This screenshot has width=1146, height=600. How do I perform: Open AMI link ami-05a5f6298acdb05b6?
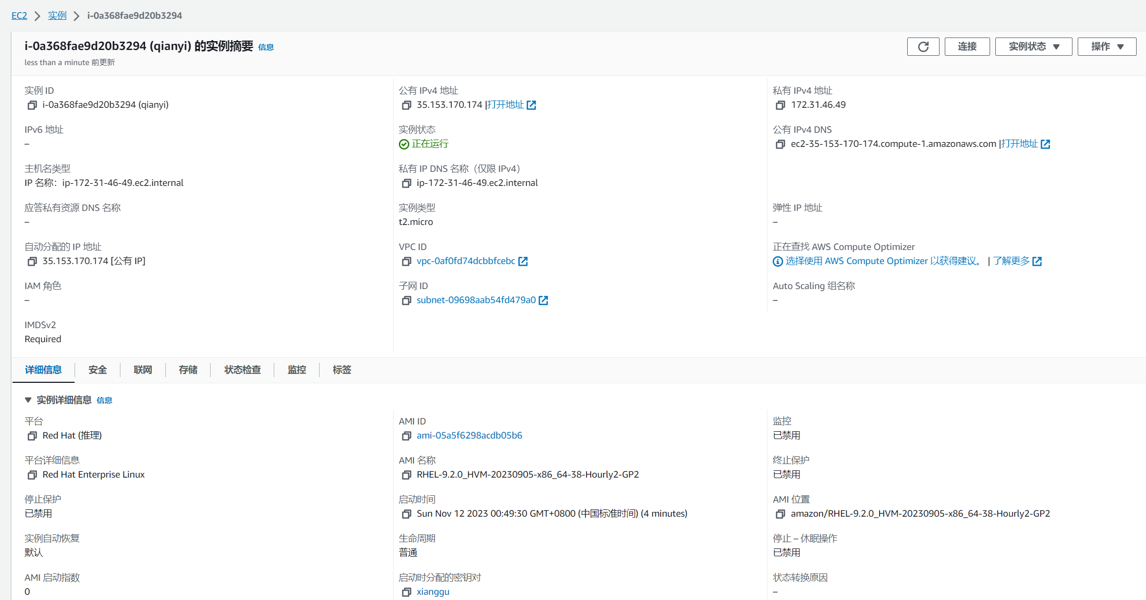pos(469,435)
